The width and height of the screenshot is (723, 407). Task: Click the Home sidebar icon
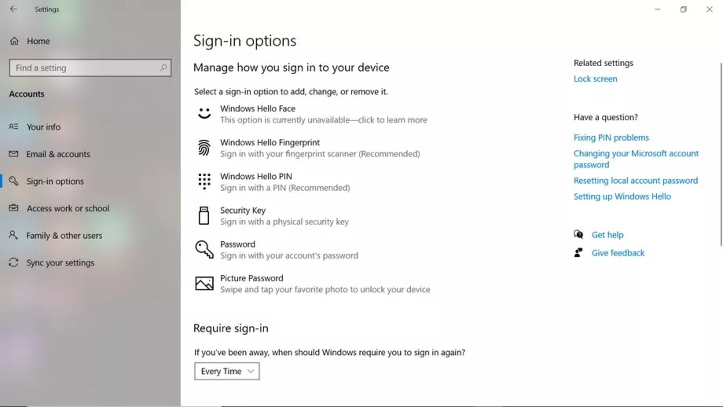14,41
